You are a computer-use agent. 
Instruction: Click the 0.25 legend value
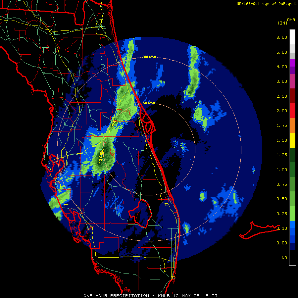282,214
